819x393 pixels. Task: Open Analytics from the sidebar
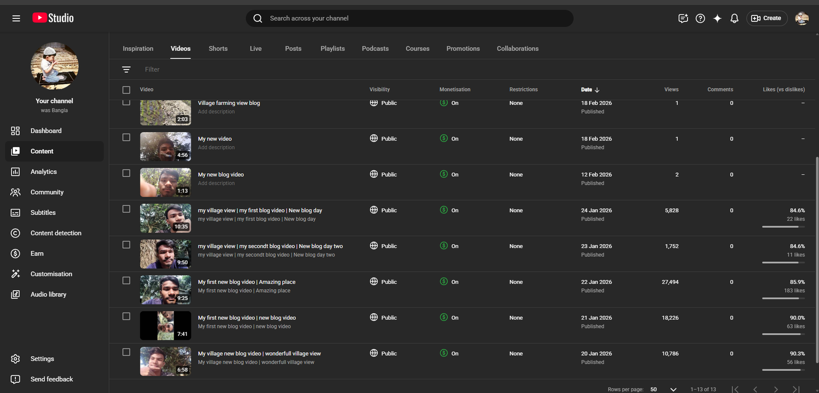[44, 172]
